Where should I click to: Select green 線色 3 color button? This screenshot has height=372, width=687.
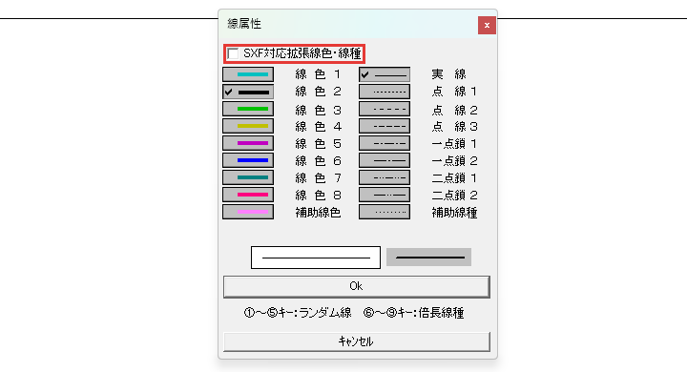pyautogui.click(x=248, y=109)
